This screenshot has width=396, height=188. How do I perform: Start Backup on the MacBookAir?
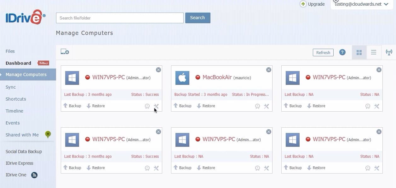[182, 106]
